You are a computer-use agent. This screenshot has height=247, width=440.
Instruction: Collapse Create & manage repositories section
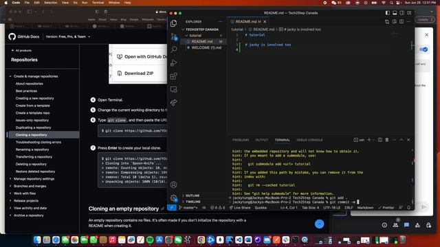coord(36,76)
